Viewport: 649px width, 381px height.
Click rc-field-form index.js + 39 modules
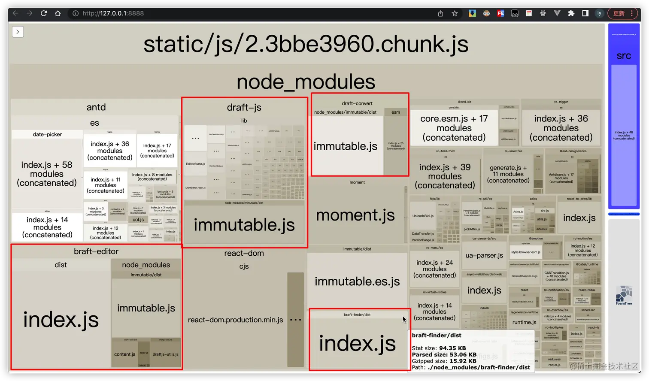click(x=445, y=176)
